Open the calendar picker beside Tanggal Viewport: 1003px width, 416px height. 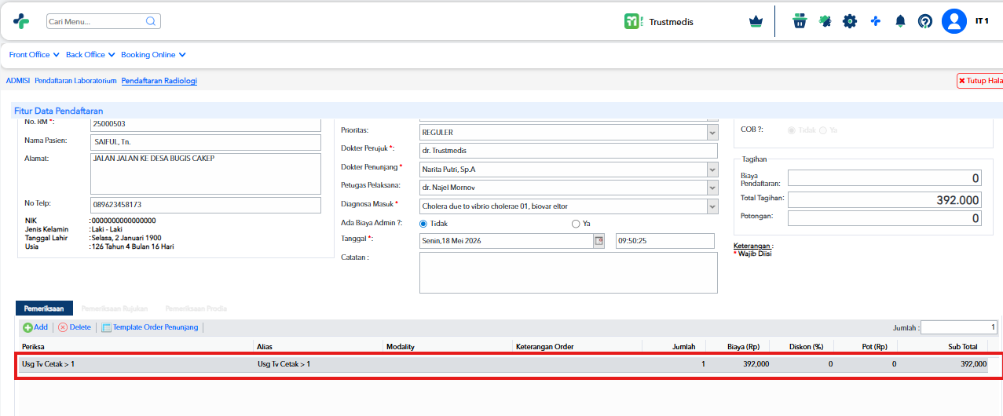[599, 241]
